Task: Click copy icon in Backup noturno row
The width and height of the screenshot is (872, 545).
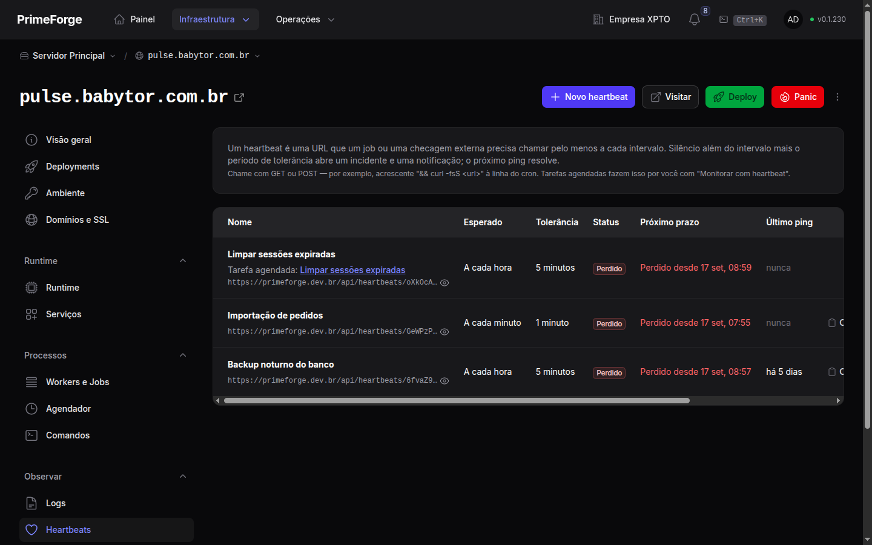Action: tap(832, 372)
